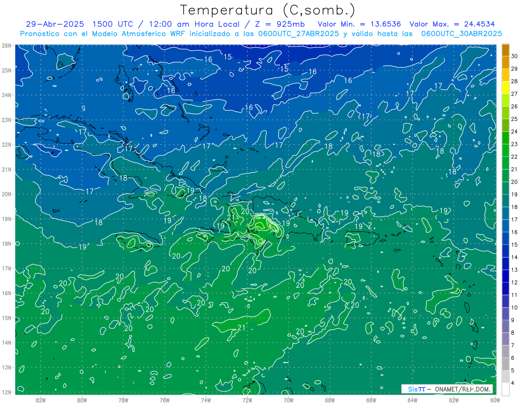Screen dimensions: 526x406
Task: Click the latitude axis label "14N"
Action: pyautogui.click(x=6, y=342)
